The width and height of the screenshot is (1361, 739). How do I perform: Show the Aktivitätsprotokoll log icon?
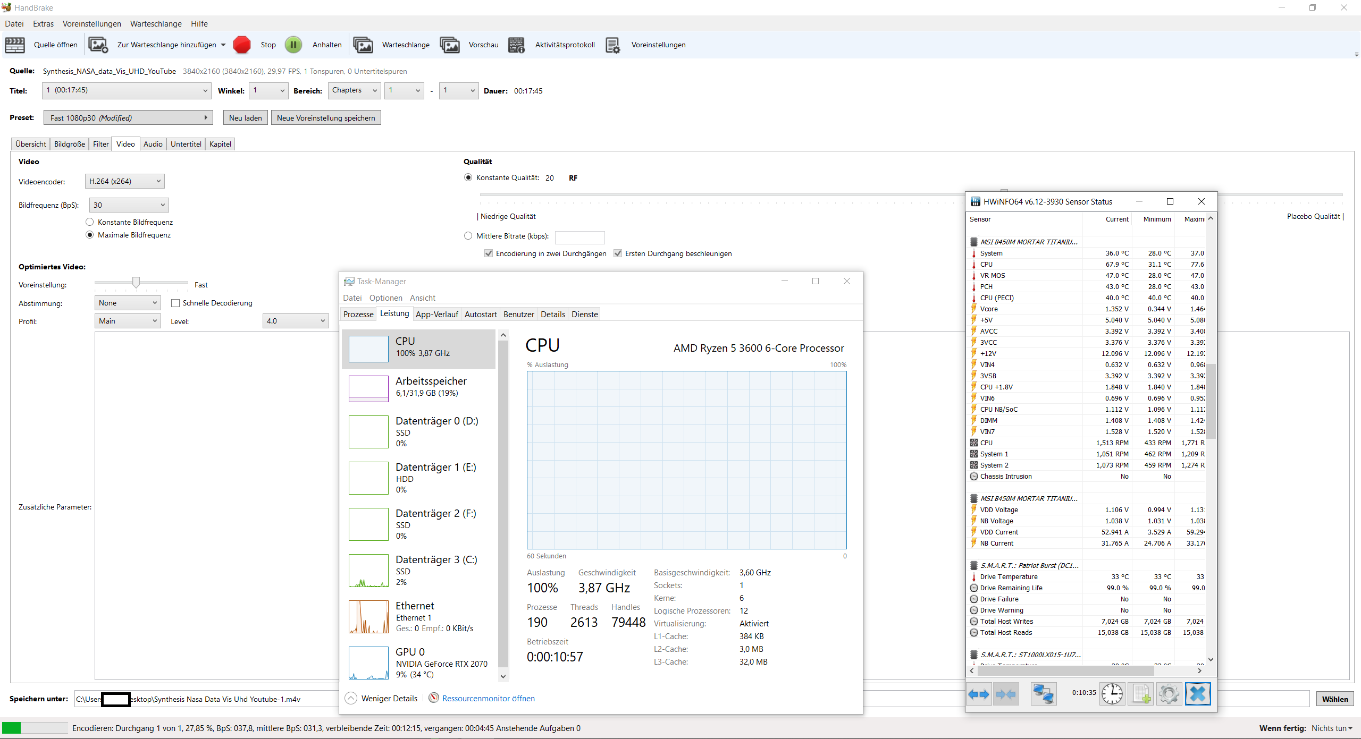pos(516,45)
